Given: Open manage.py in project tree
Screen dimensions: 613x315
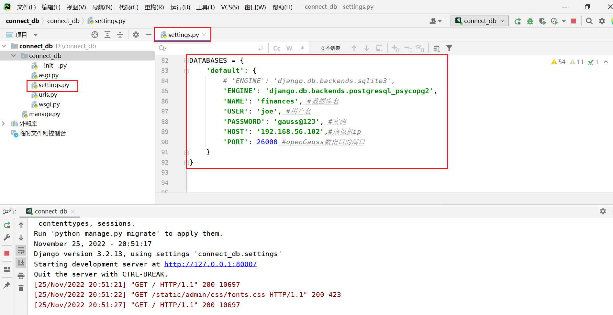Looking at the screenshot, I should [41, 114].
